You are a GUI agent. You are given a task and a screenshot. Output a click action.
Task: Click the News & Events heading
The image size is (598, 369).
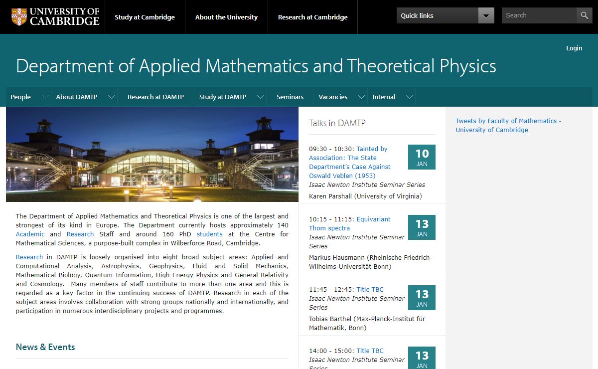[45, 347]
